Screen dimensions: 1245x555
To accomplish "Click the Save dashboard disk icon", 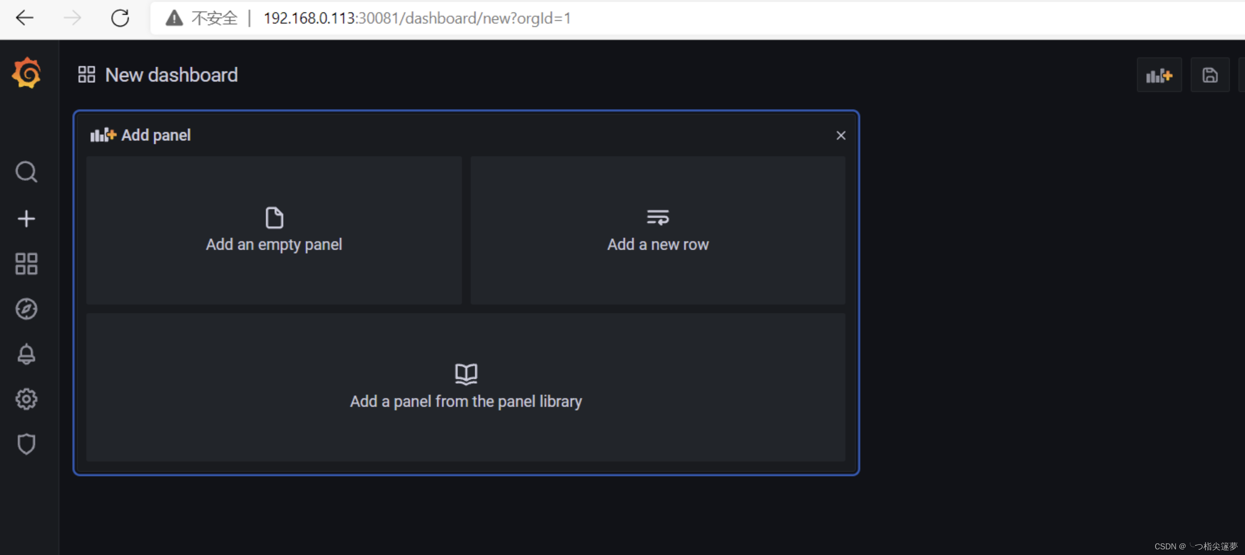I will [1210, 75].
